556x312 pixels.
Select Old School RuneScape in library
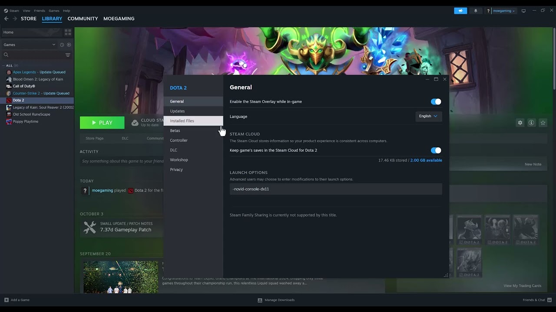coord(32,114)
